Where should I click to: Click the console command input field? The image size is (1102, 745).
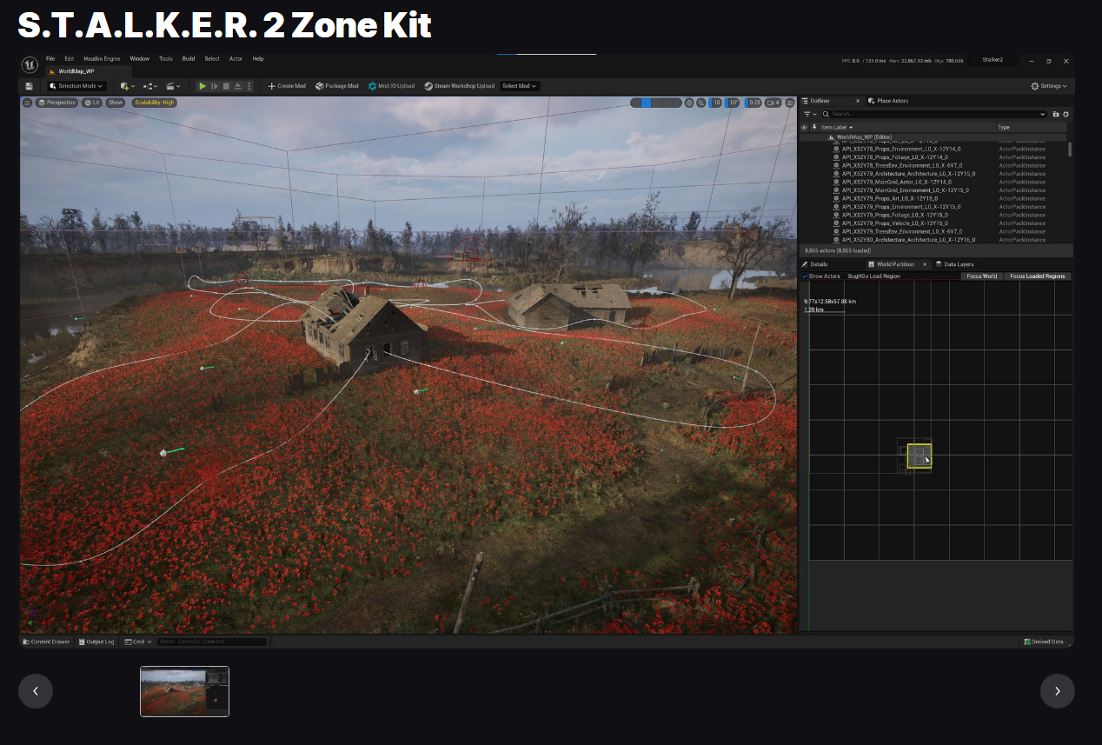tap(211, 642)
